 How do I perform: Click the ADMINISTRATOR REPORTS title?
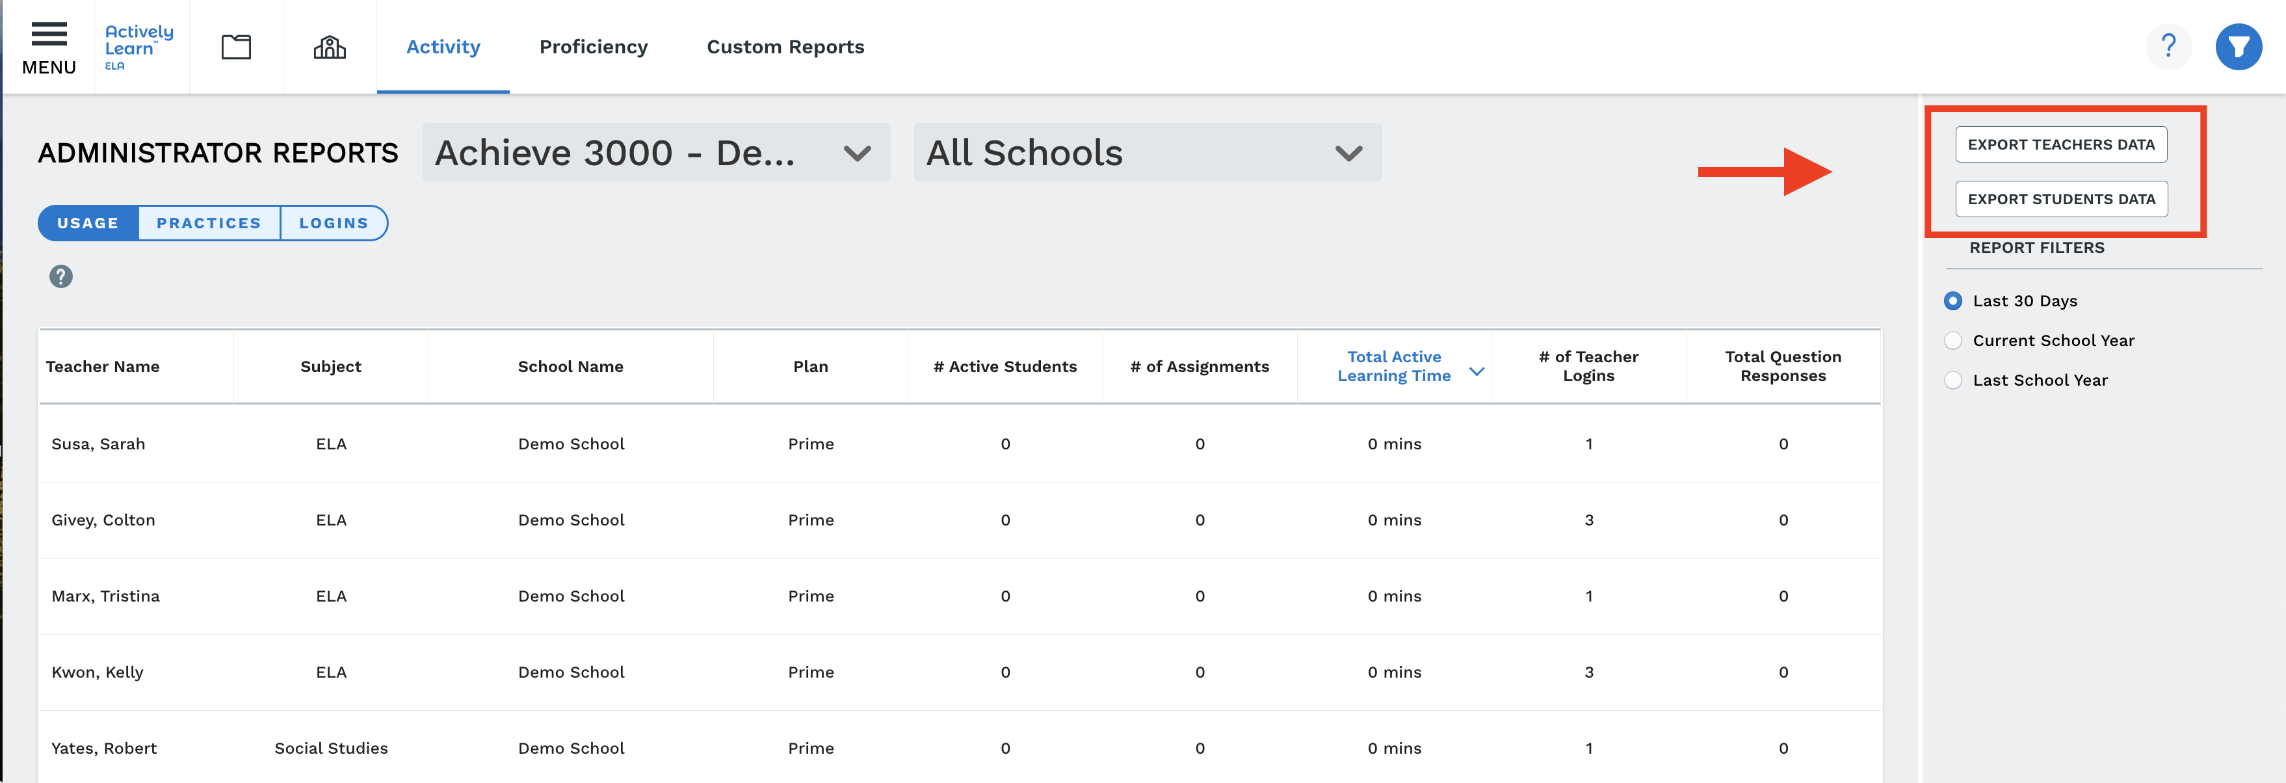point(217,153)
